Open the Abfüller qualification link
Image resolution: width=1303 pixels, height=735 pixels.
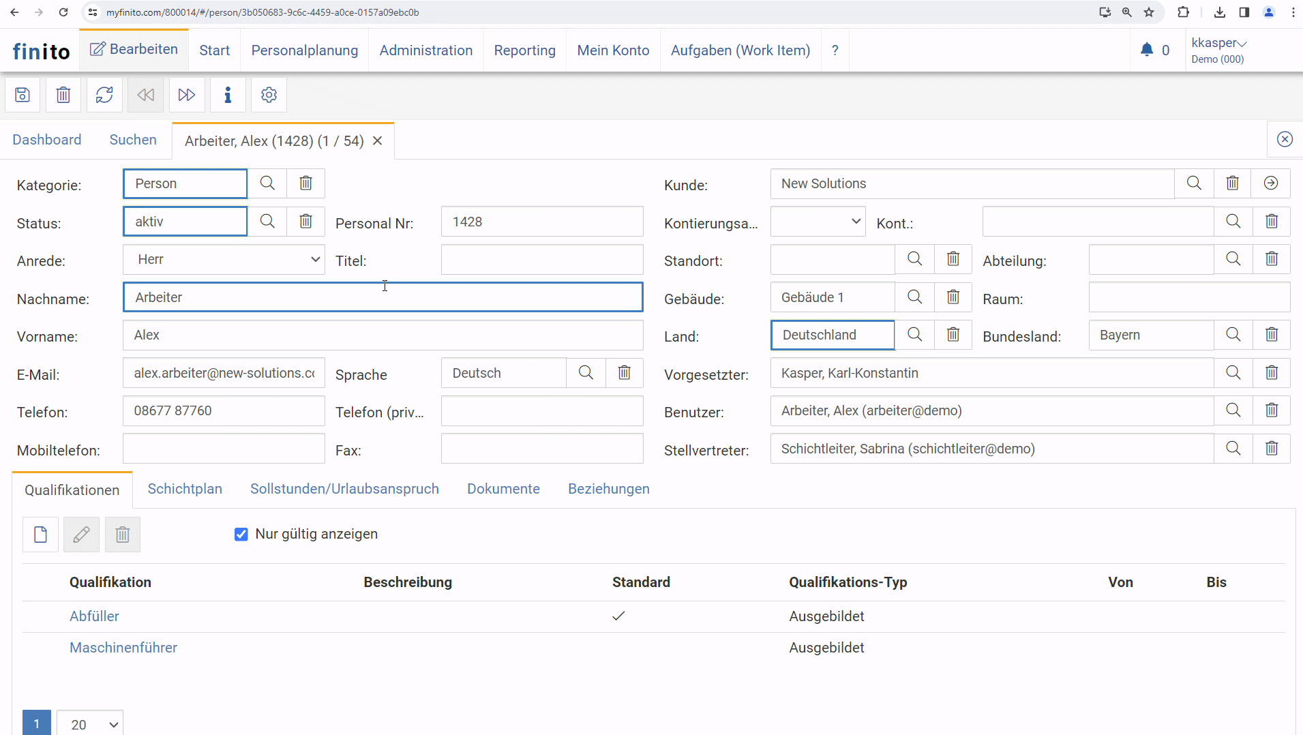tap(94, 616)
